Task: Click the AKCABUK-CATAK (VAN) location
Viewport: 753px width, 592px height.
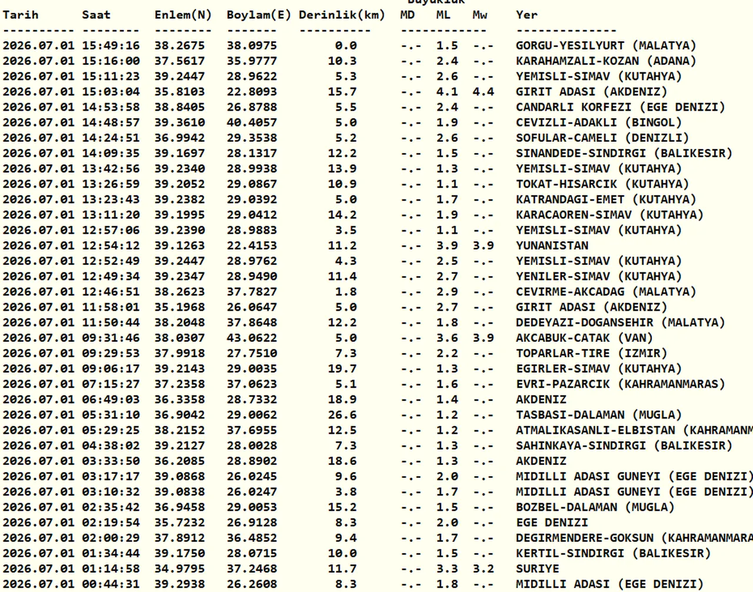Action: click(x=584, y=338)
